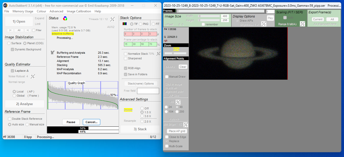
Task: Select the 3.0 X drizzle option
Action: [x=142, y=116]
